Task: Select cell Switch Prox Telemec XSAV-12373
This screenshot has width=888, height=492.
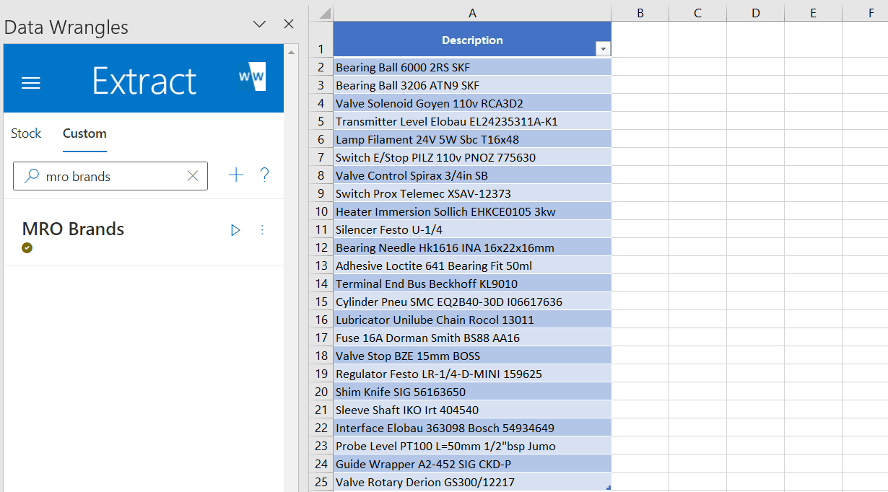Action: tap(472, 193)
